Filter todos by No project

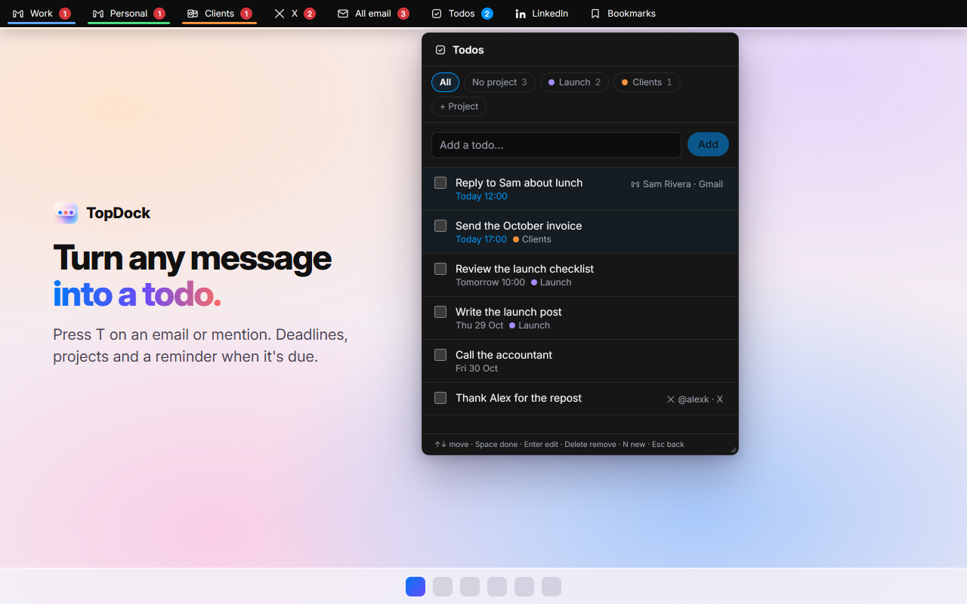coord(499,82)
